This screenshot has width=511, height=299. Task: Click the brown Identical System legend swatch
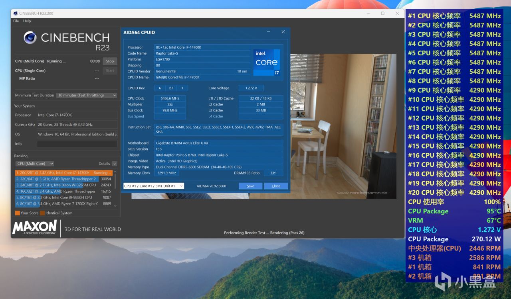(42, 213)
